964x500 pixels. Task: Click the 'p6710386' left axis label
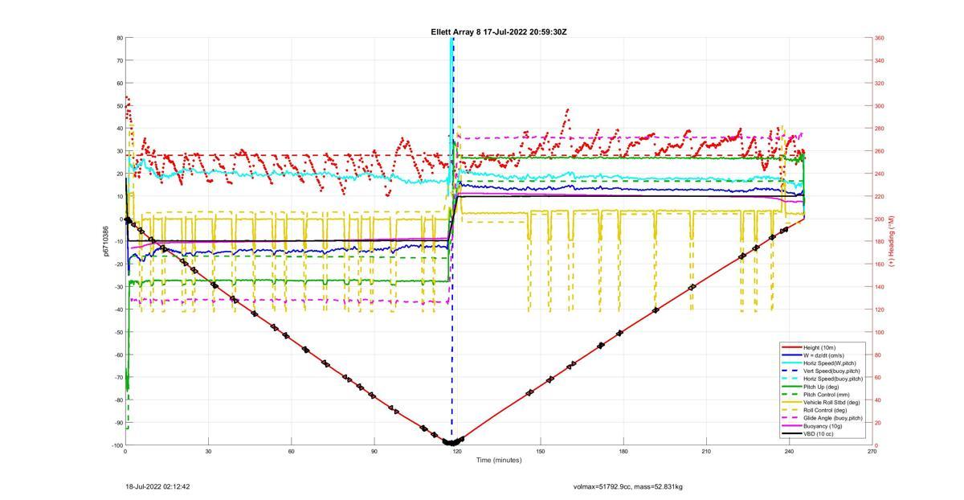point(106,241)
